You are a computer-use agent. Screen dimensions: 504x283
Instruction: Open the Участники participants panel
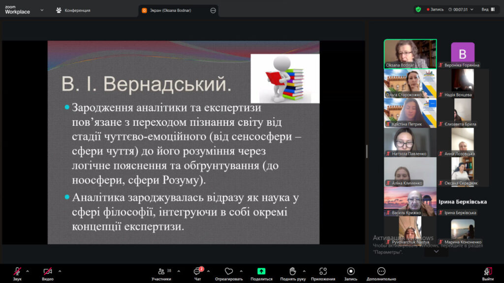coord(161,271)
